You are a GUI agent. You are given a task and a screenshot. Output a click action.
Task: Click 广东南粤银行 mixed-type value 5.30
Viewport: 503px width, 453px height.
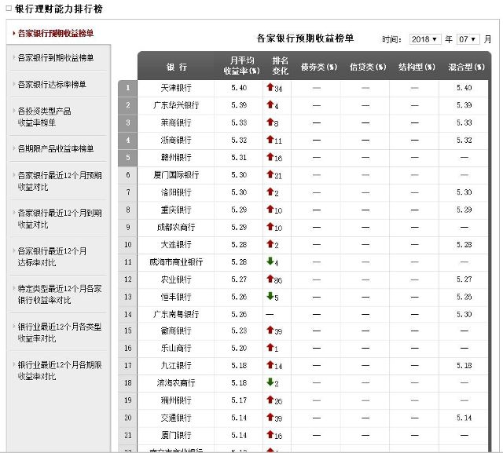pyautogui.click(x=464, y=314)
